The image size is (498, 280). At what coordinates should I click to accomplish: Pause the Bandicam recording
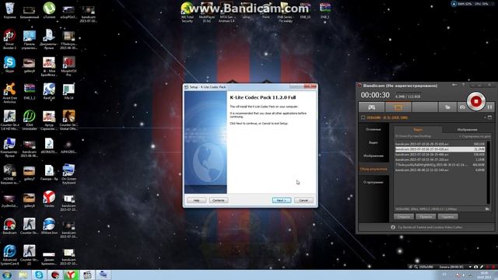point(489,107)
